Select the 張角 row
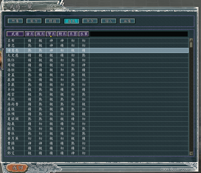The height and width of the screenshot is (173, 201). 97,148
